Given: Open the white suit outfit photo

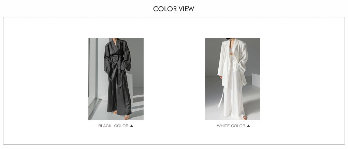Looking at the screenshot, I should pyautogui.click(x=233, y=79).
